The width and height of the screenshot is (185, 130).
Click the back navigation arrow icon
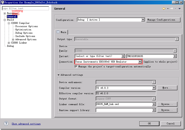coord(164,9)
